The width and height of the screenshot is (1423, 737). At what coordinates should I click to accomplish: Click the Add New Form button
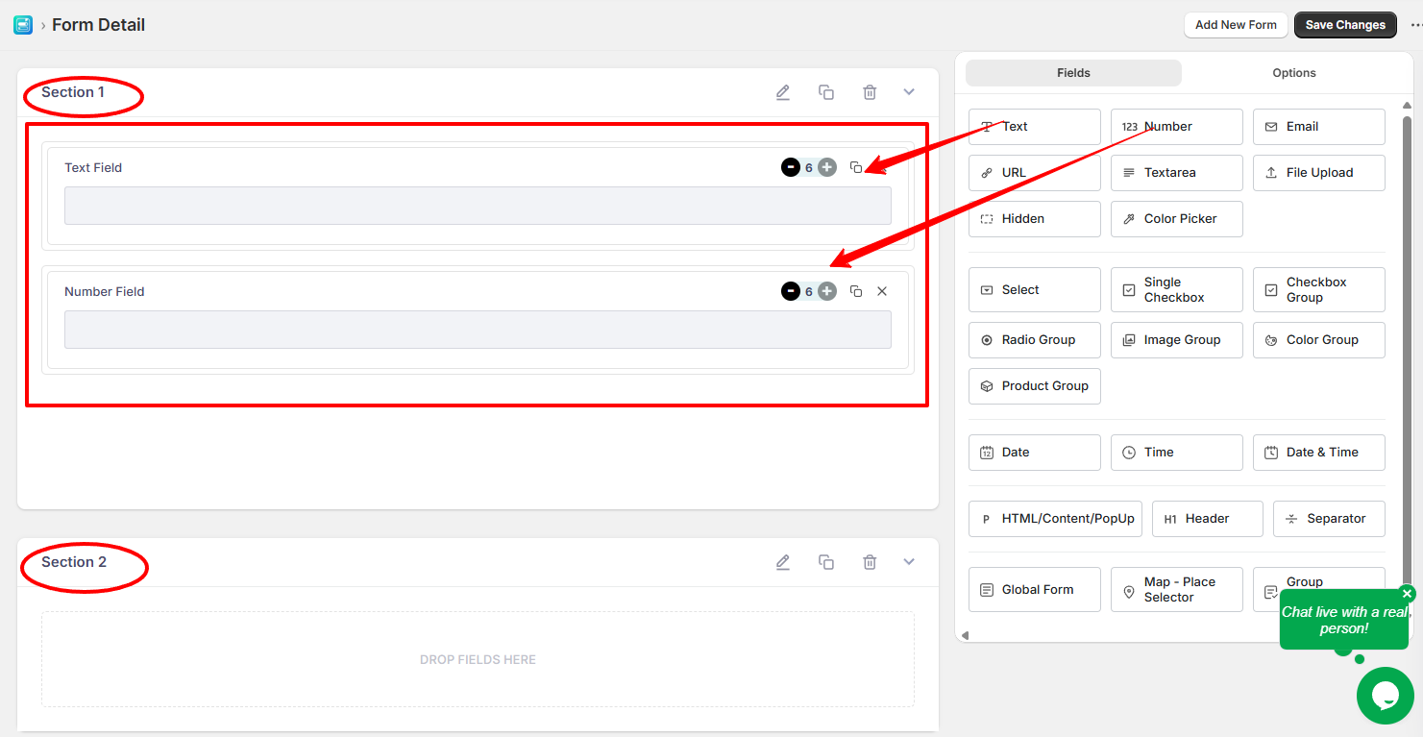coord(1236,25)
